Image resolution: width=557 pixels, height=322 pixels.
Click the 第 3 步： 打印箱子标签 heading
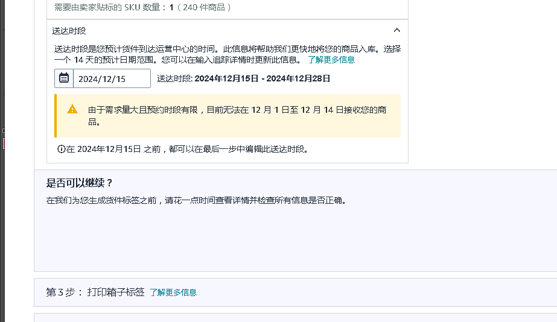pos(95,292)
